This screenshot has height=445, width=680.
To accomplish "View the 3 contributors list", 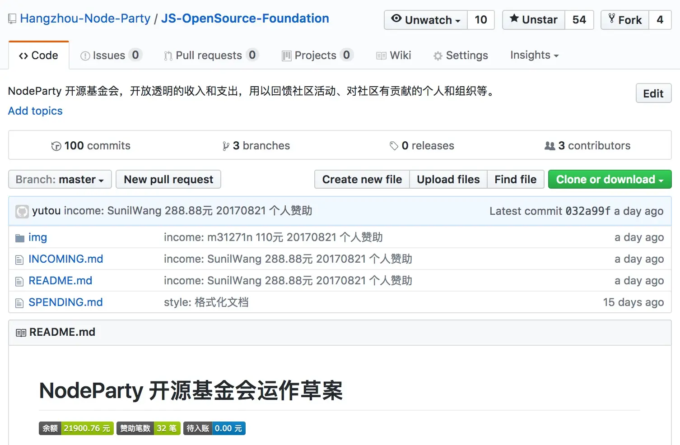I will click(x=587, y=145).
